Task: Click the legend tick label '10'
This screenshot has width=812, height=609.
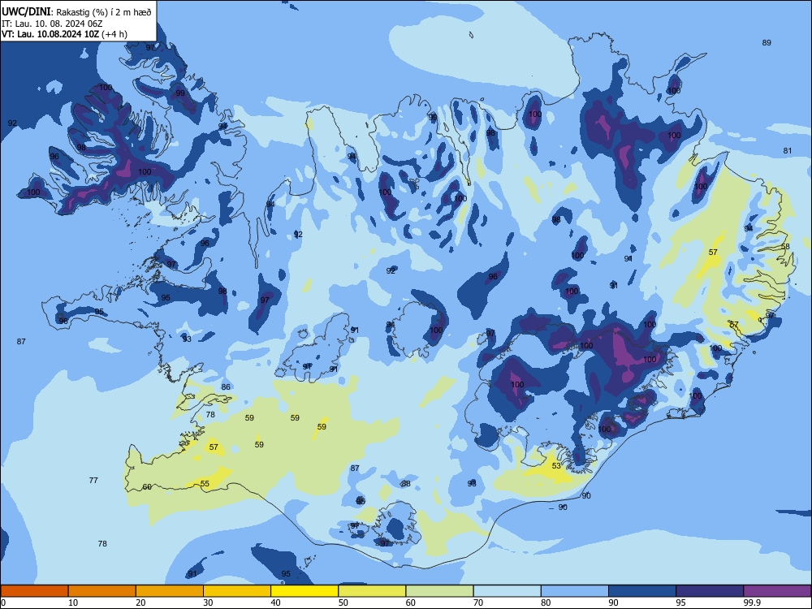Action: tap(73, 603)
